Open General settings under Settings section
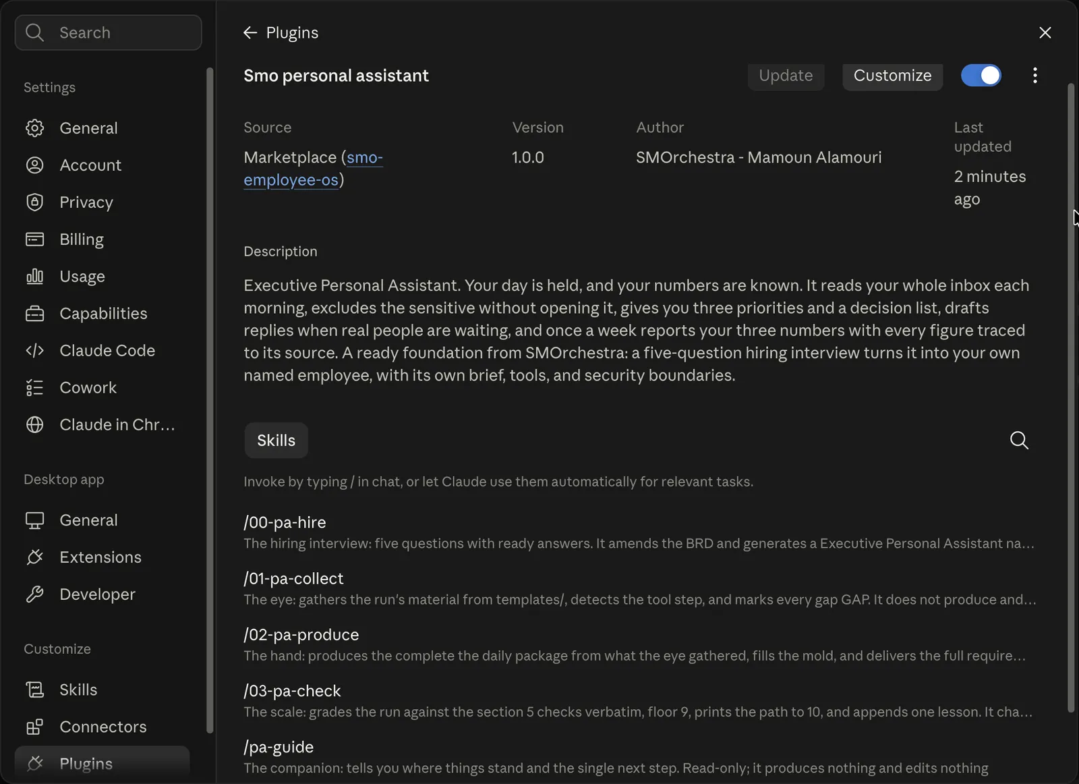This screenshot has height=784, width=1079. click(102, 128)
